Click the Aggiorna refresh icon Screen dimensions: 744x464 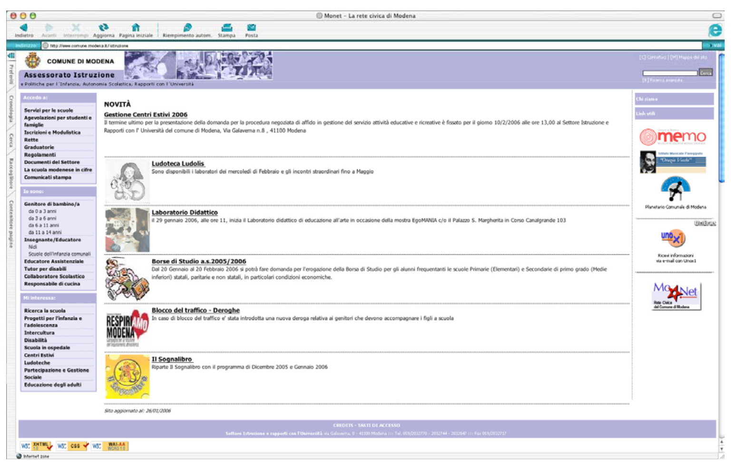click(103, 28)
